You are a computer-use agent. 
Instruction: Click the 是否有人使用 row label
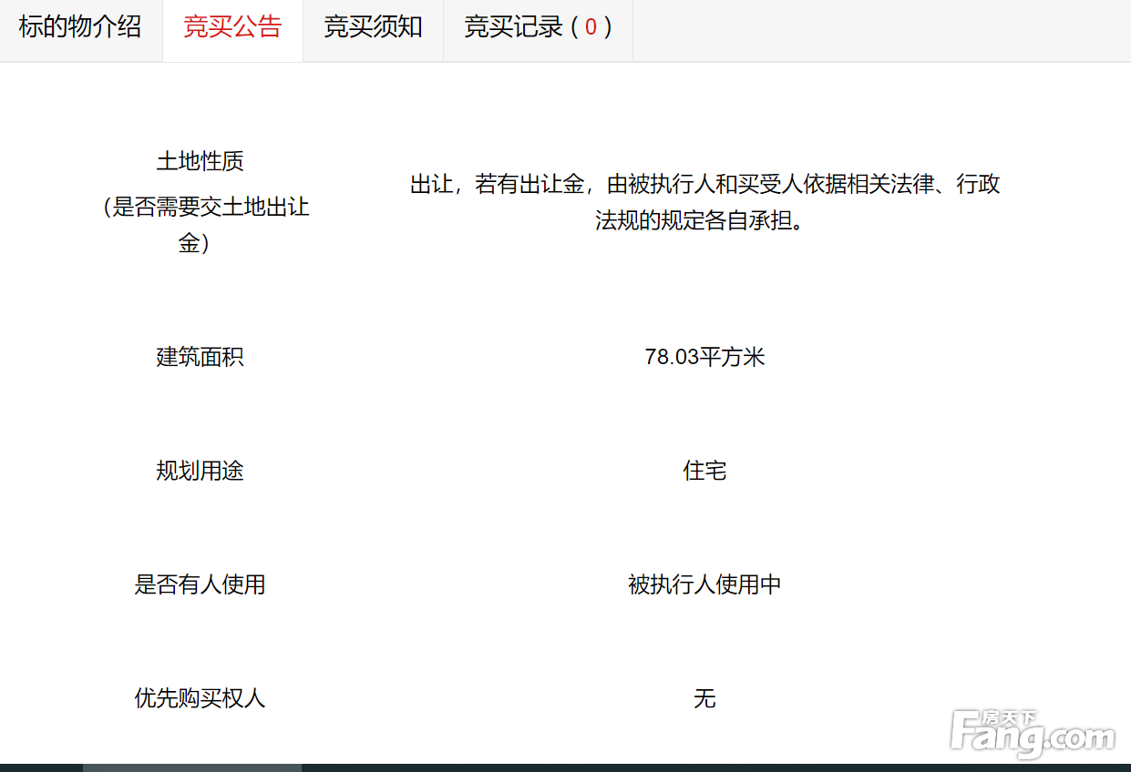[x=200, y=584]
